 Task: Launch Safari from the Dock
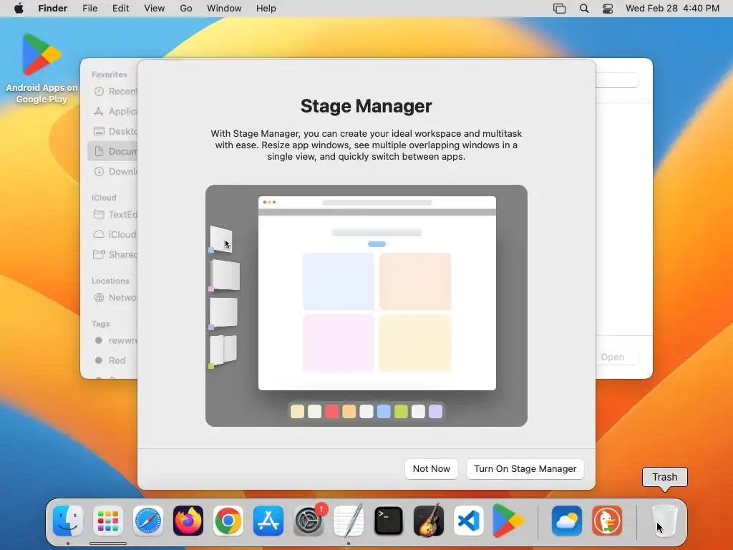pyautogui.click(x=148, y=521)
